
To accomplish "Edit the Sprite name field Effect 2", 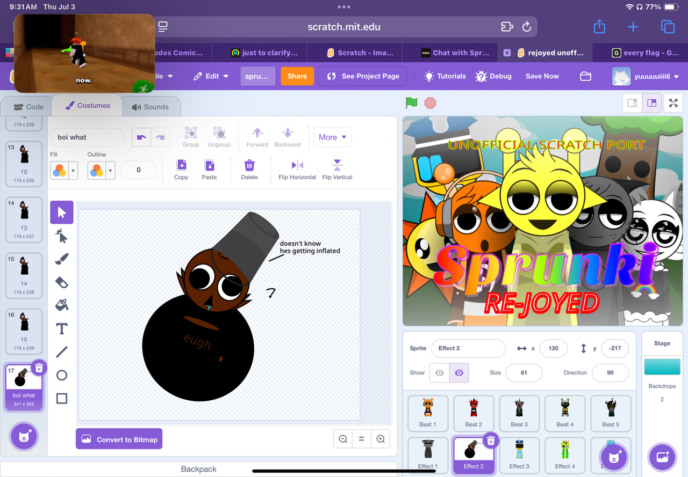I will pos(468,348).
